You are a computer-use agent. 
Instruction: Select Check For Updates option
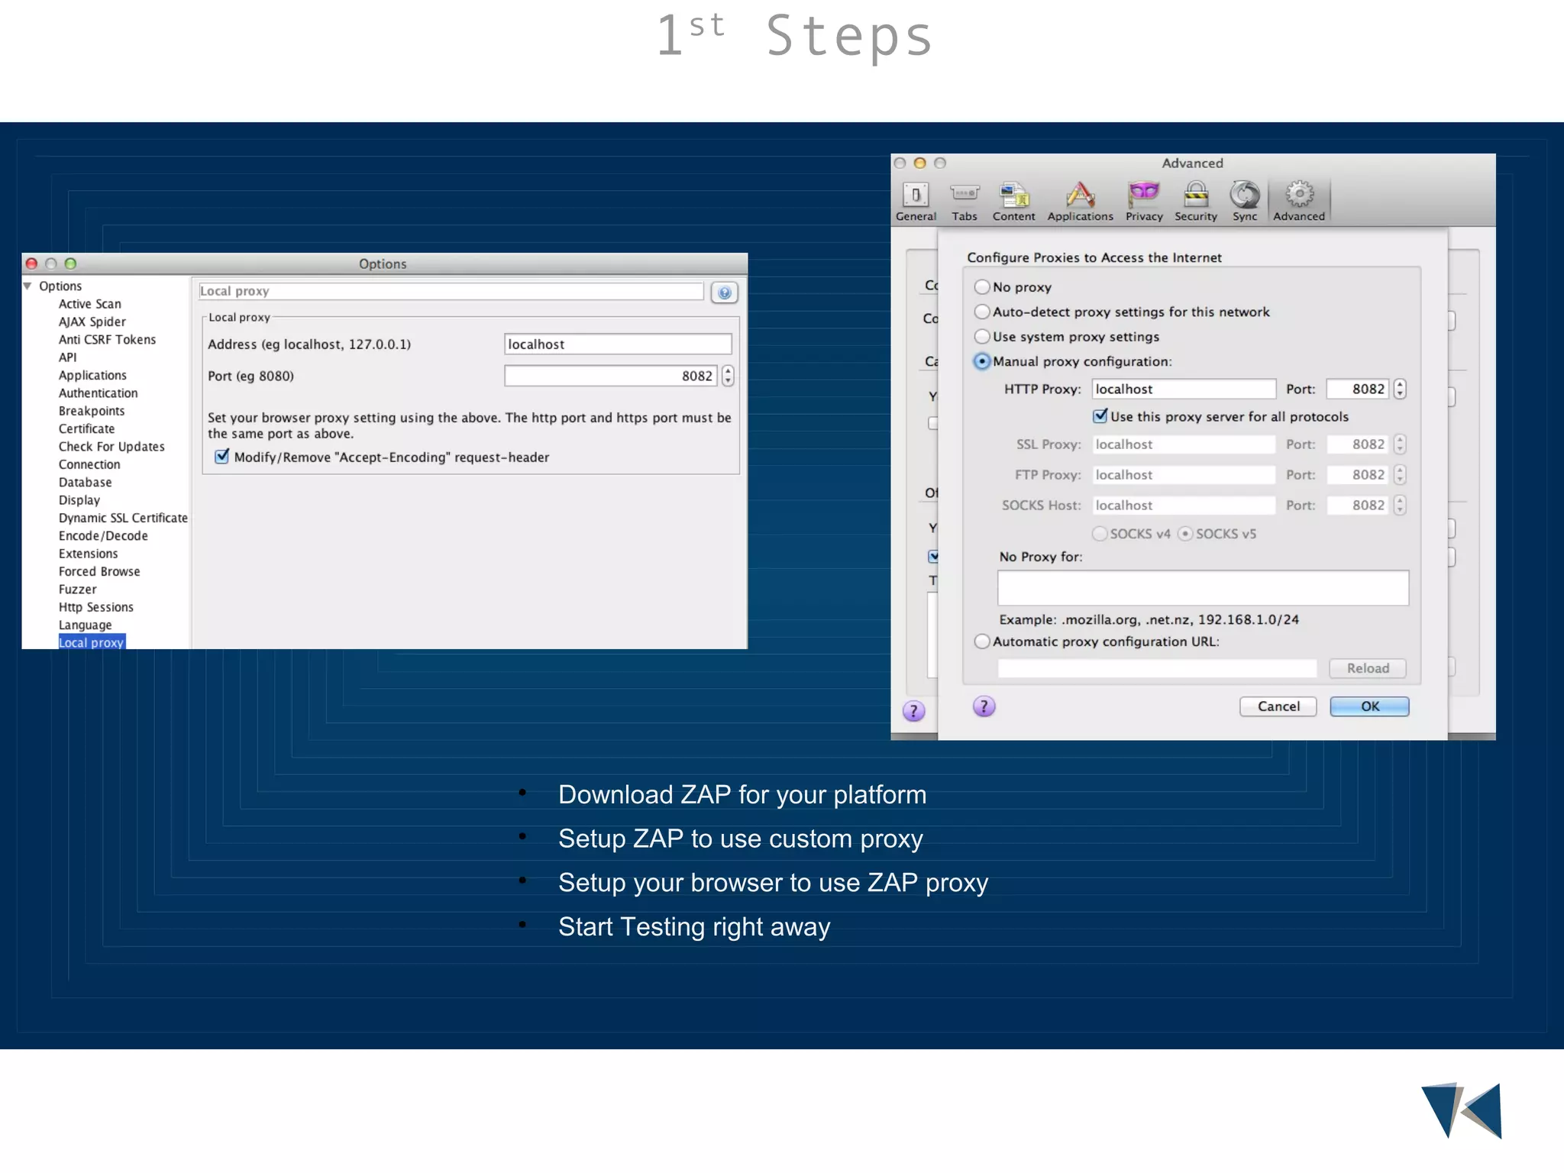pos(111,447)
